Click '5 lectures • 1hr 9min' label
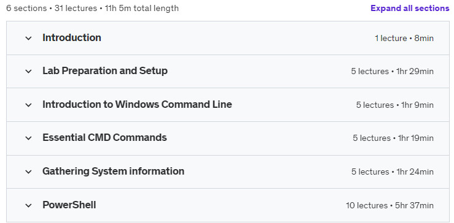This screenshot has height=223, width=454. tap(395, 105)
